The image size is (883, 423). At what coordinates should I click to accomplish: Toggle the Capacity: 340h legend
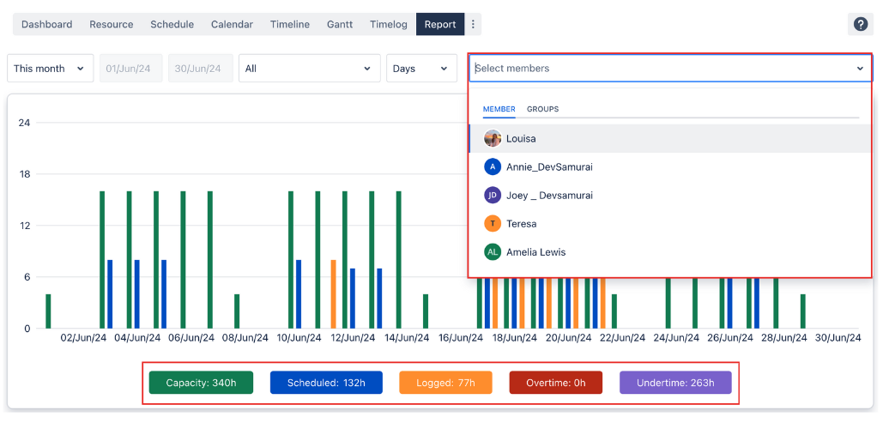point(201,383)
